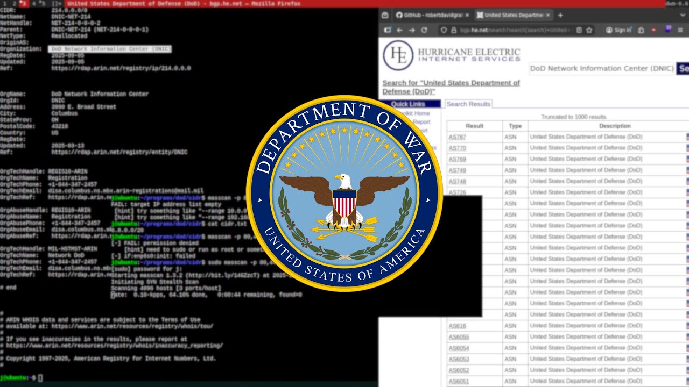Open the AS748 result link
This screenshot has height=387, width=689.
tap(457, 181)
